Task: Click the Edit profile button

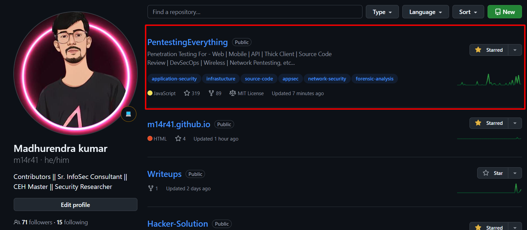Action: pos(76,205)
